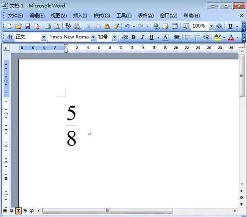Expand the 初号 font size dropdown

(x=115, y=37)
